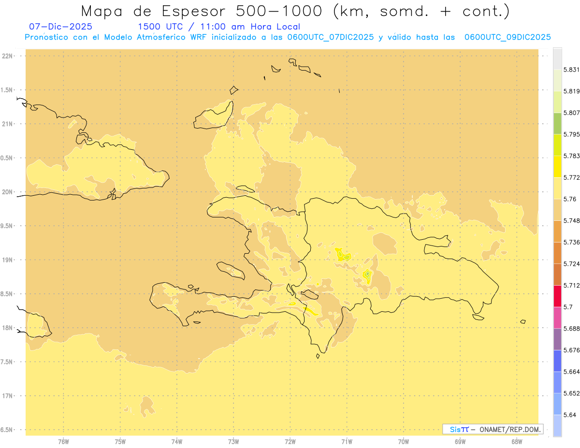Pick the red legend swatch between 5.712 and 5.7

click(557, 296)
